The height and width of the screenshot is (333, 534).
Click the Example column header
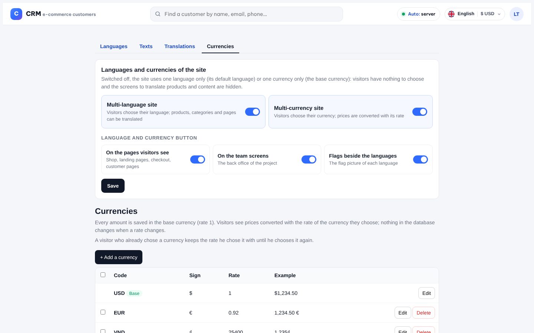pos(285,275)
